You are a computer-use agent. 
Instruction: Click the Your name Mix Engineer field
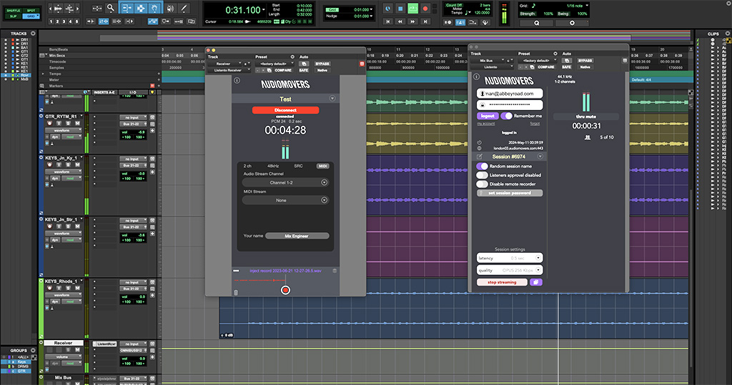tap(297, 236)
